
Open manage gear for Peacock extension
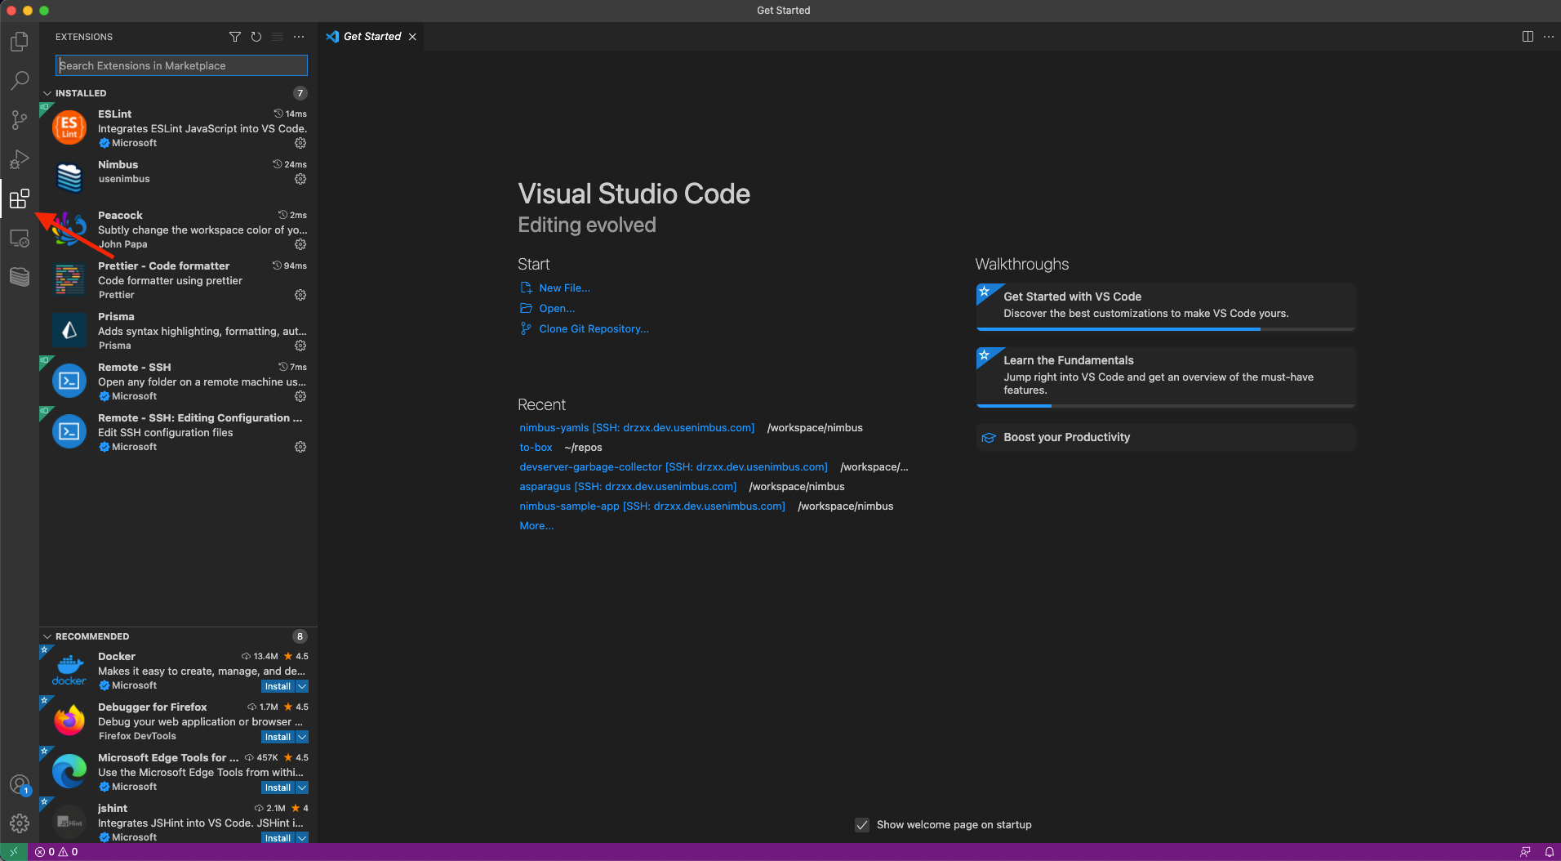pos(300,244)
